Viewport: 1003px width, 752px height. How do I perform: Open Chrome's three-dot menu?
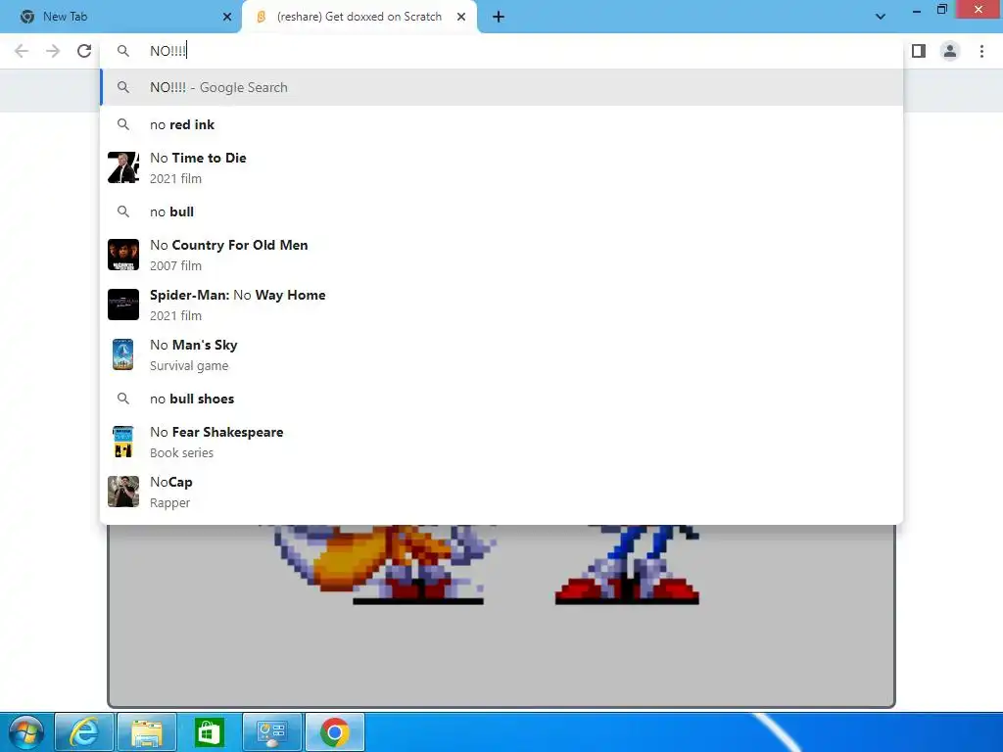point(981,51)
